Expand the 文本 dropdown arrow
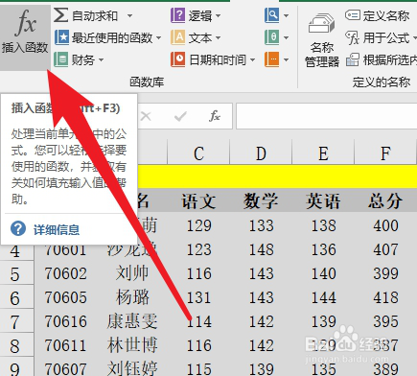This screenshot has height=376, width=417. pyautogui.click(x=218, y=38)
